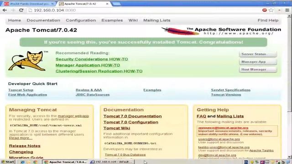292x164 pixels.
Task: Open First Web Application link
Action: (x=27, y=95)
